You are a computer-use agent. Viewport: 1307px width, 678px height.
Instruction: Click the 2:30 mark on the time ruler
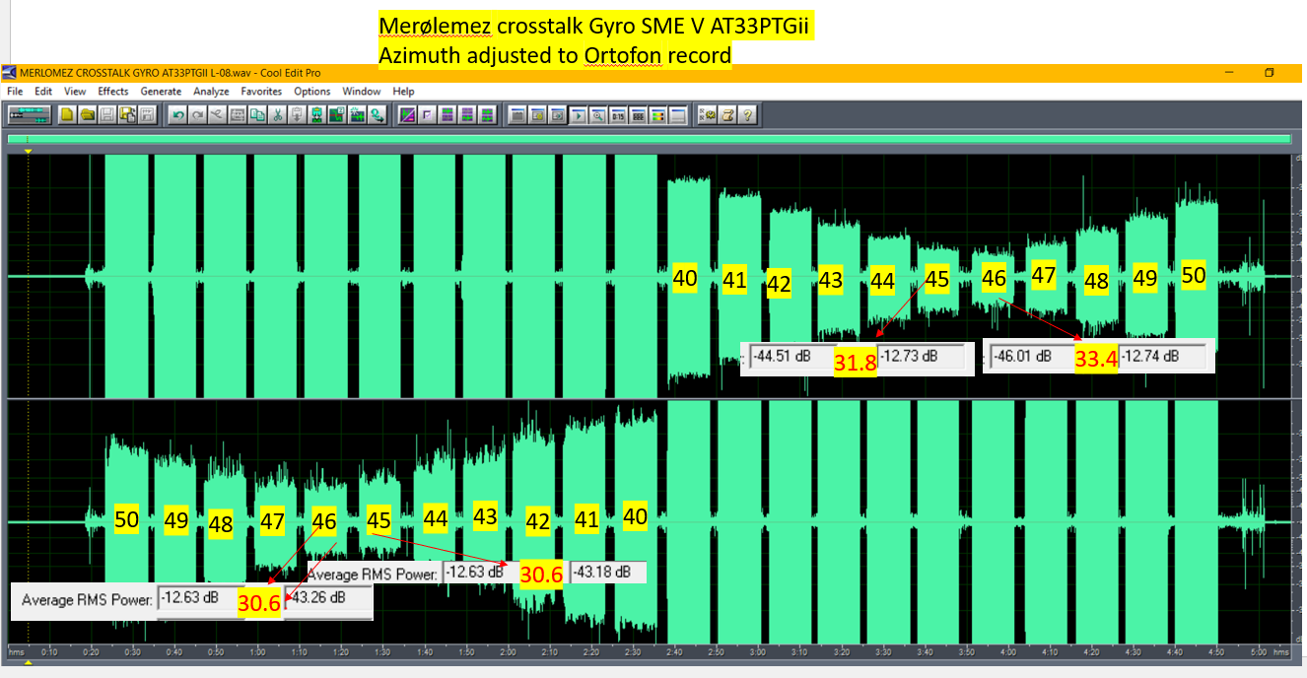click(x=635, y=651)
